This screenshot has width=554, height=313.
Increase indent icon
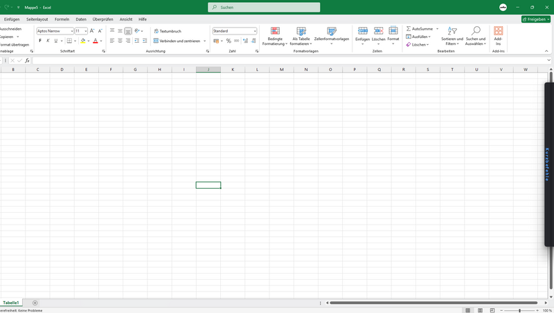click(x=145, y=41)
